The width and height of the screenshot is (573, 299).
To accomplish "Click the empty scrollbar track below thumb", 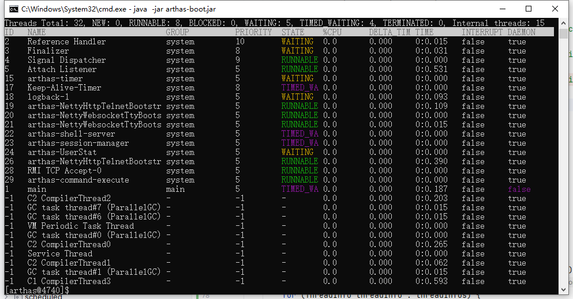I will (563, 173).
